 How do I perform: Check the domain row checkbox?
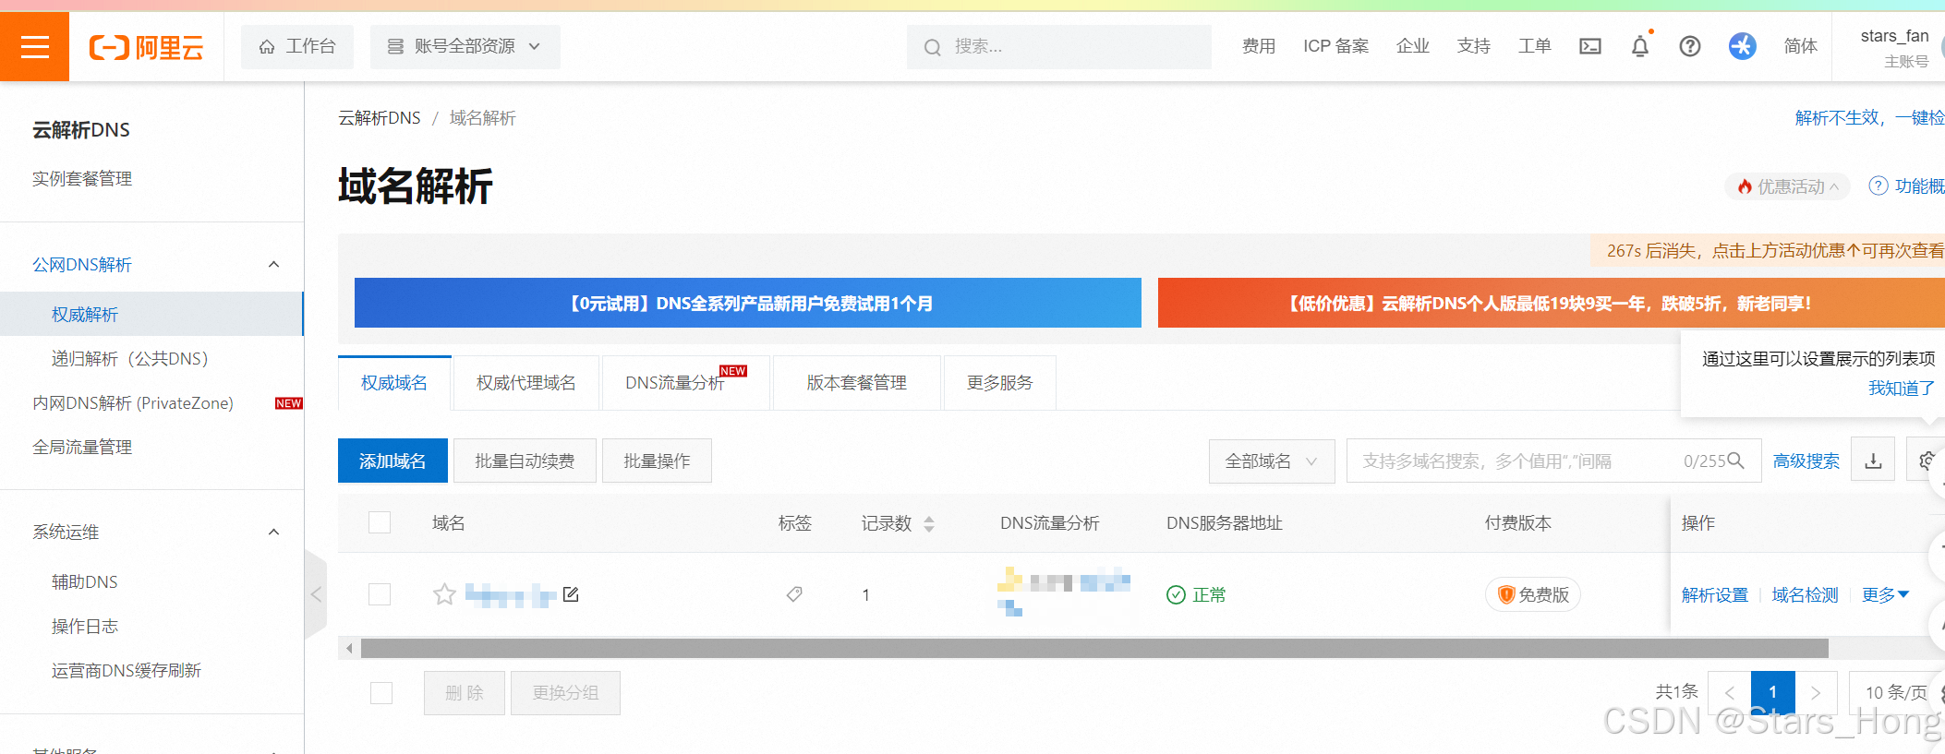click(380, 594)
